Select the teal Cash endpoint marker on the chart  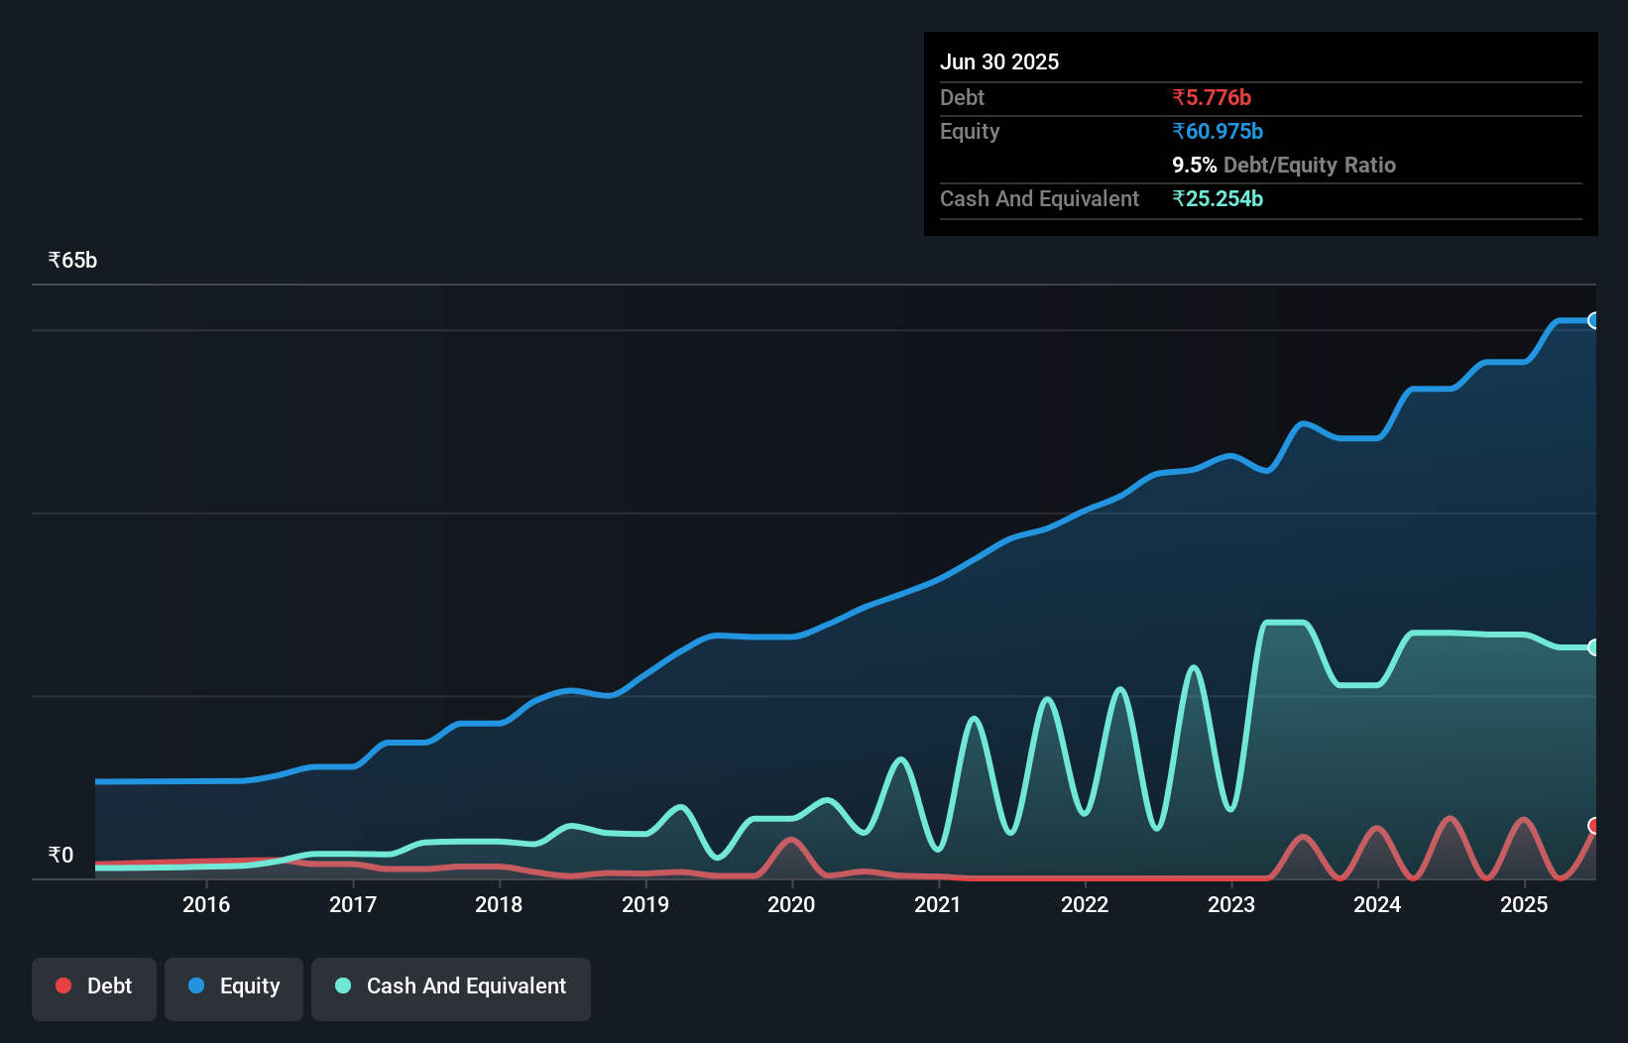[1593, 647]
